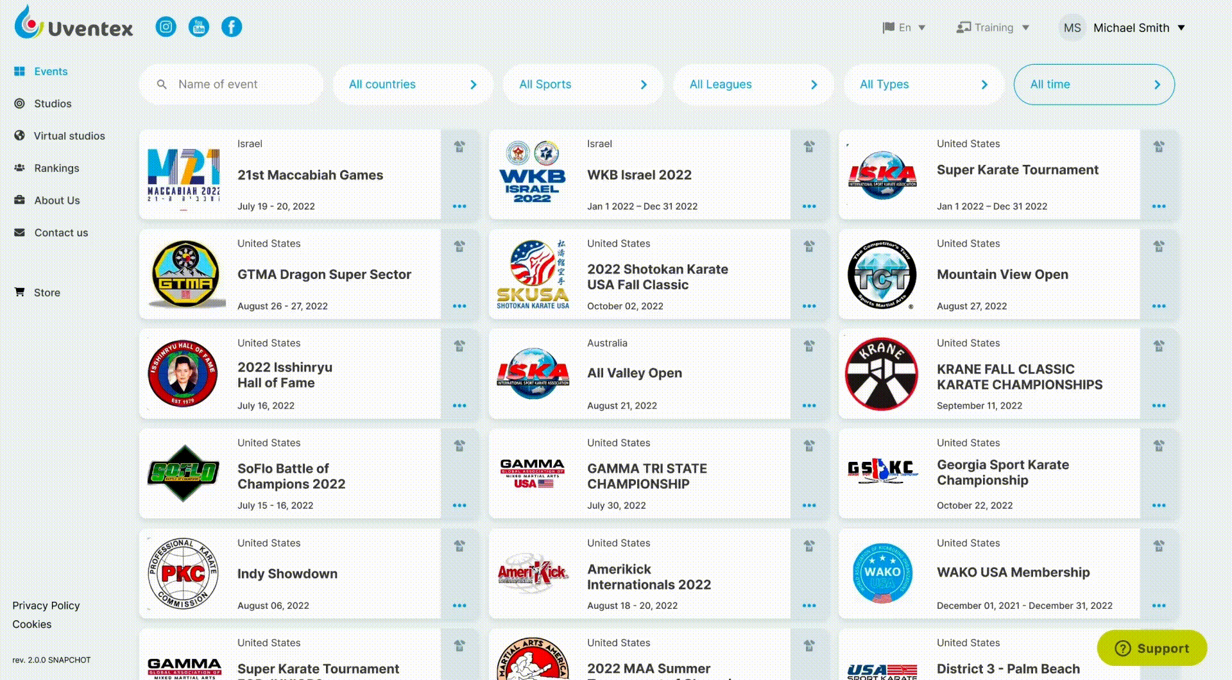Open three-dots menu for Georgia Sport Karate Championship

[1159, 506]
